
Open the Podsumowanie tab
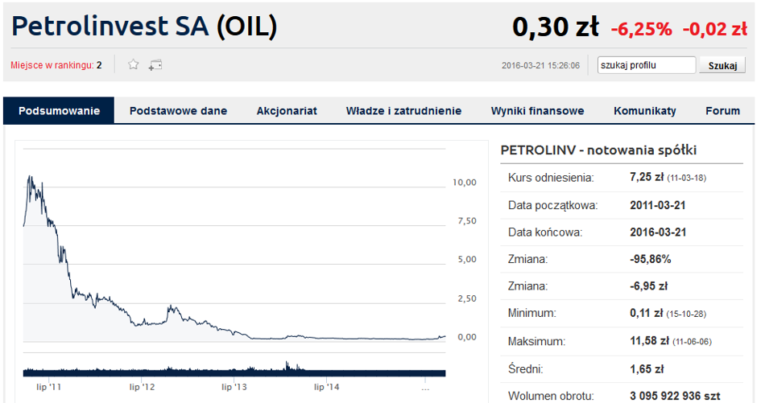(59, 110)
